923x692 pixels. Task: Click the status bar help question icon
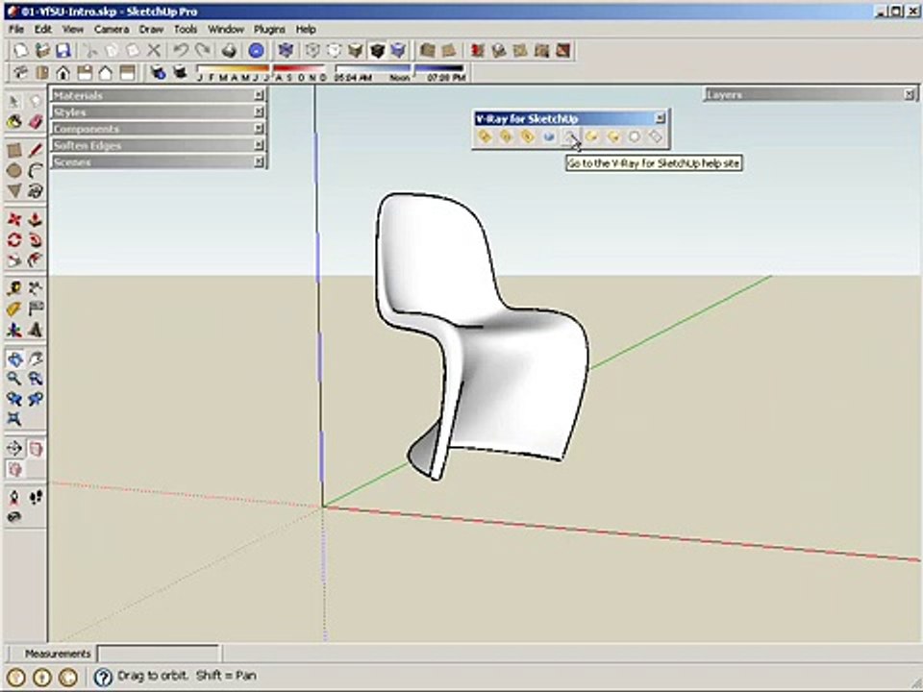pos(103,677)
